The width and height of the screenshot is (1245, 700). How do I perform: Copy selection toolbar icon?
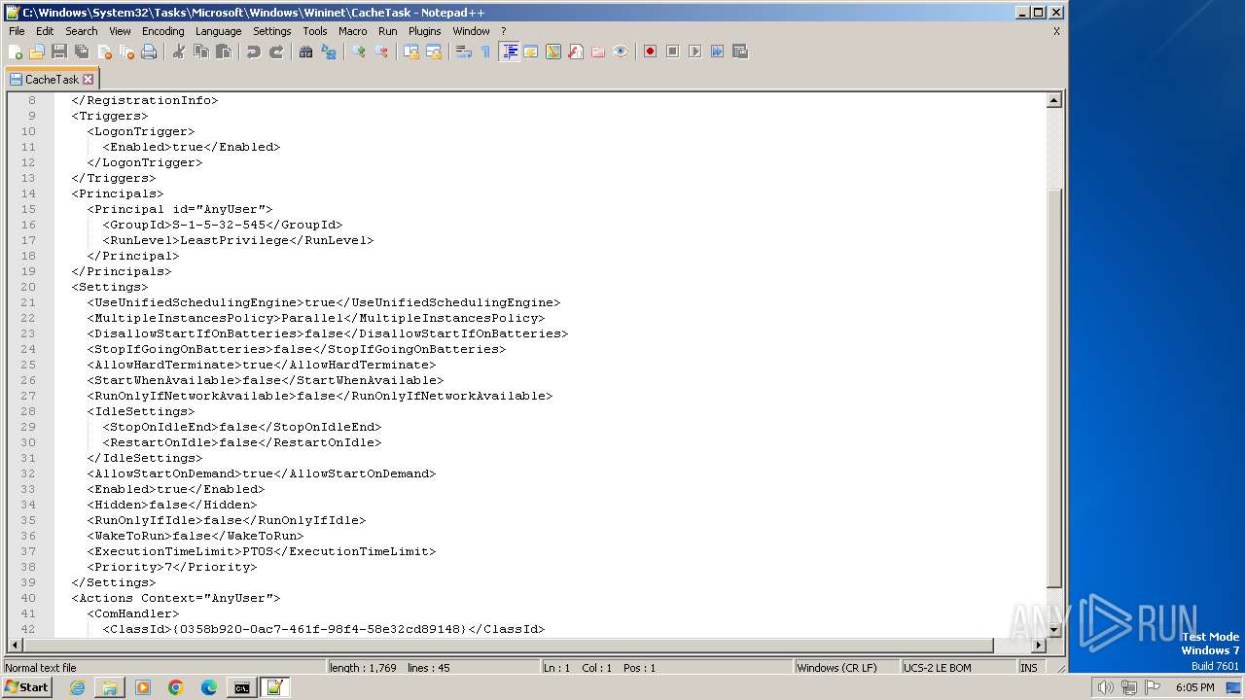point(200,52)
